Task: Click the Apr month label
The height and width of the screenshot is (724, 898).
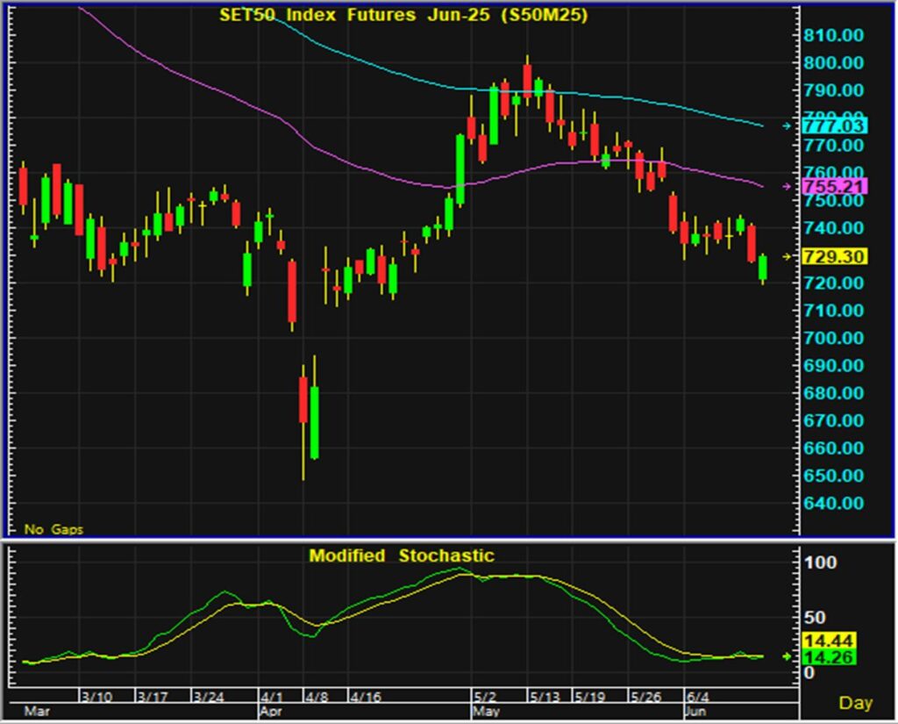Action: click(272, 712)
